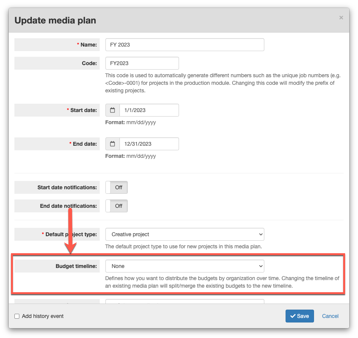Click into the Start date text field
Screen dimensions: 358x338
[x=149, y=110]
